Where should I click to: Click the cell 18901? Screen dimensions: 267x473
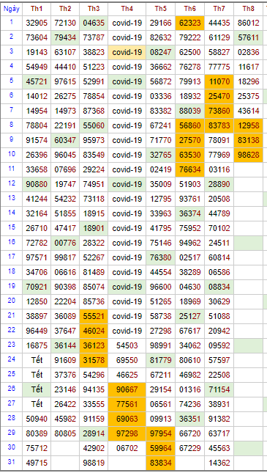(x=94, y=228)
